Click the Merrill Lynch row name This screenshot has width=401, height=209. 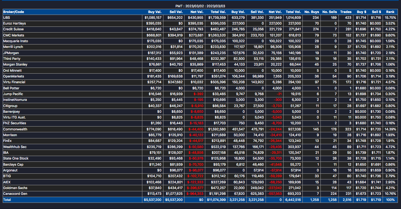pos(13,47)
